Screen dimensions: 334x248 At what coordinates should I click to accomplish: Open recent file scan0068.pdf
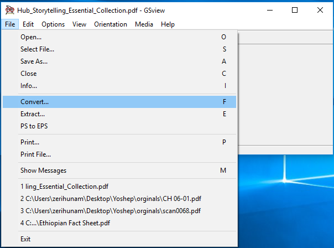click(119, 211)
